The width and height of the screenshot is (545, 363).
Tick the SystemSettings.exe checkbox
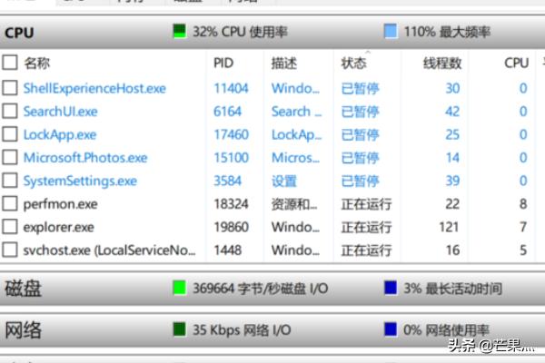[10, 181]
